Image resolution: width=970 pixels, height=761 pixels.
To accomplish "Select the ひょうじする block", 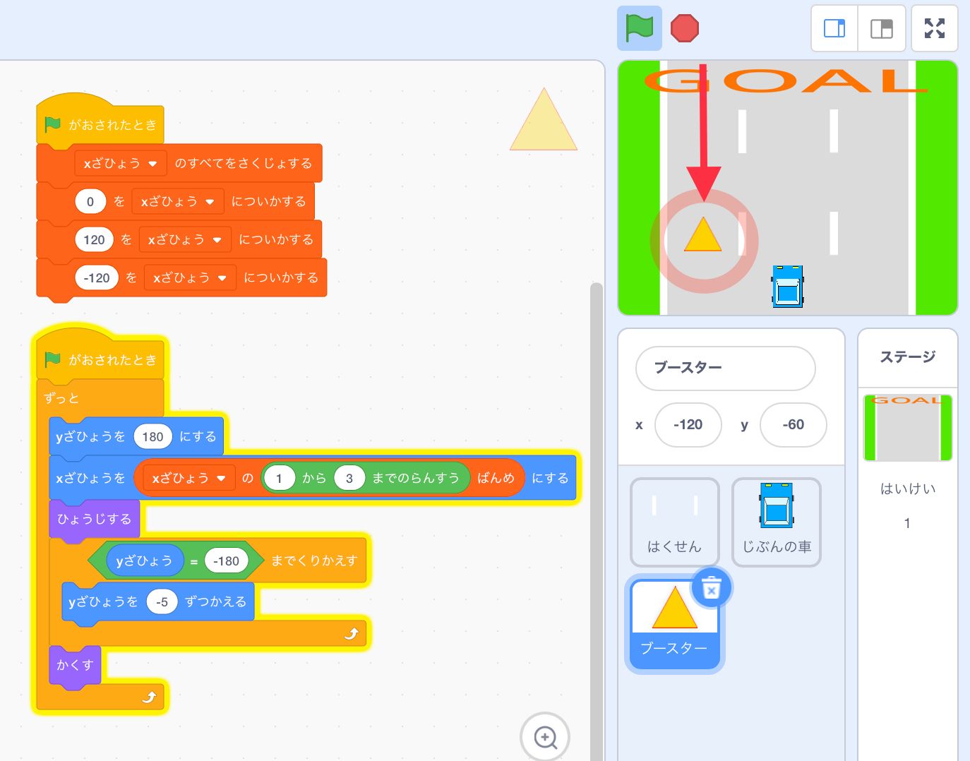I will (x=93, y=520).
